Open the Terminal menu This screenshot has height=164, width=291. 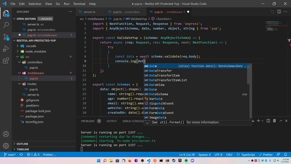coord(79,4)
